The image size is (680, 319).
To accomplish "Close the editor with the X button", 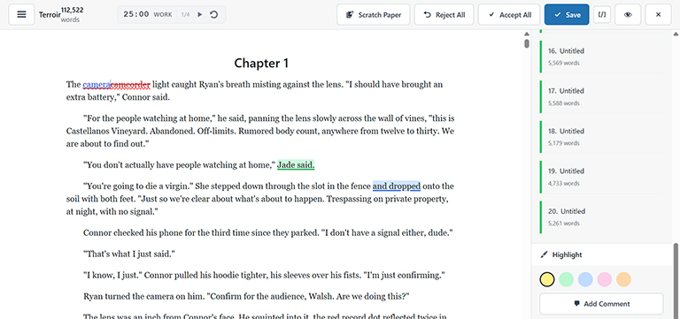I will click(659, 15).
